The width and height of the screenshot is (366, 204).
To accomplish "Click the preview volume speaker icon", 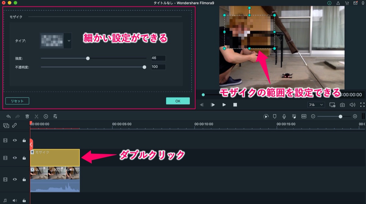I will coord(352,105).
